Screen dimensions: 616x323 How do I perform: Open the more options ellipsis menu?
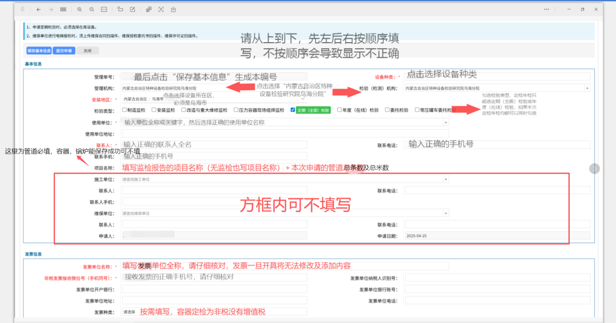pos(546,9)
